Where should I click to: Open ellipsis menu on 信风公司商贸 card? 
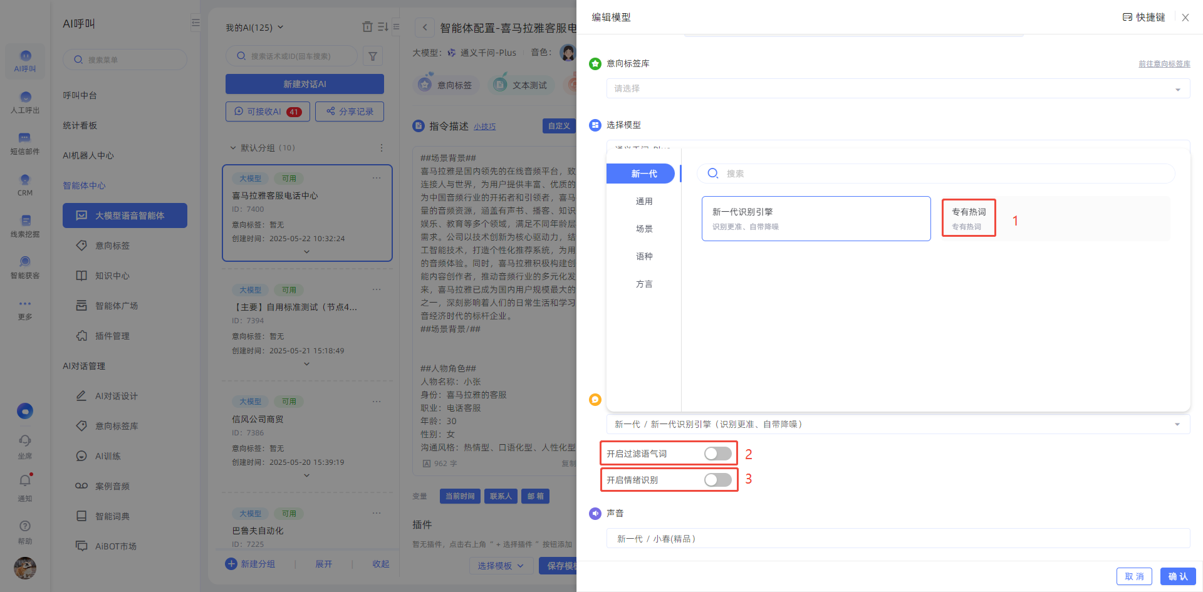point(377,401)
